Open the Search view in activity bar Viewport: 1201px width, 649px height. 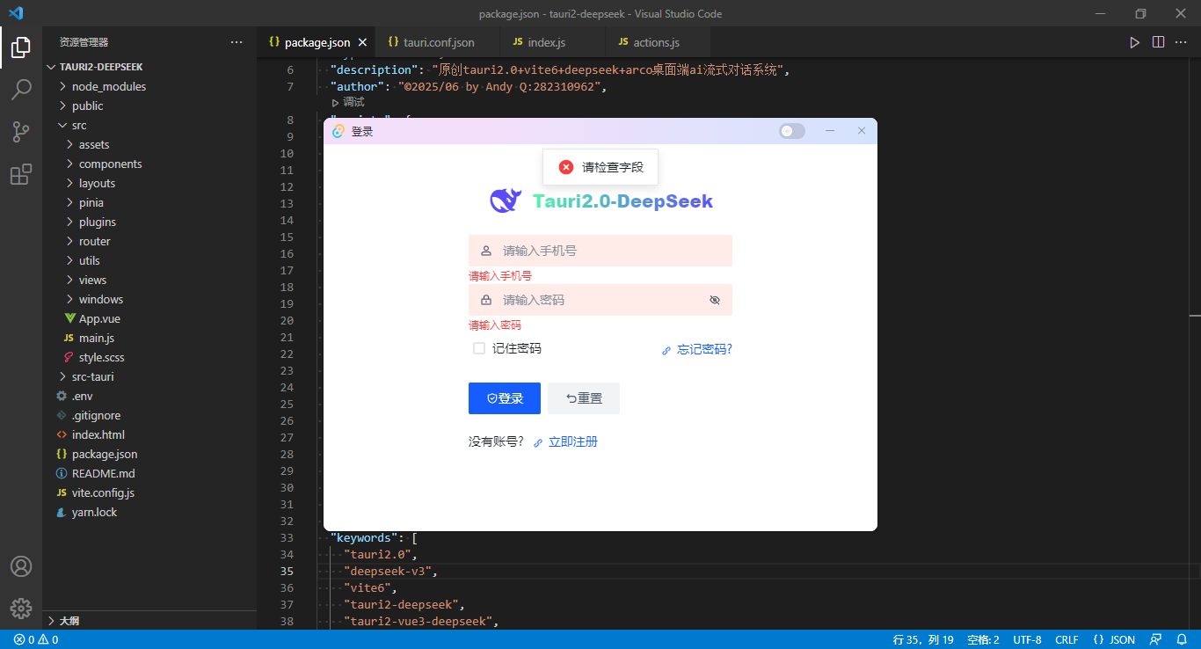coord(21,90)
